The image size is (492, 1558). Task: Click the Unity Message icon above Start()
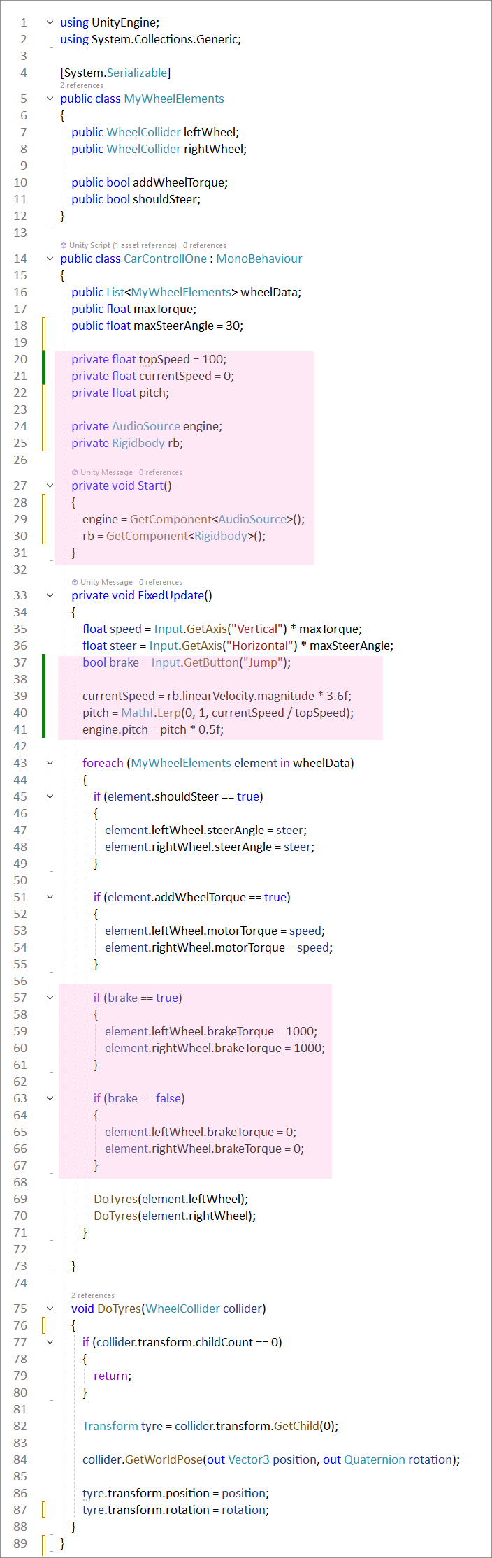click(x=75, y=472)
